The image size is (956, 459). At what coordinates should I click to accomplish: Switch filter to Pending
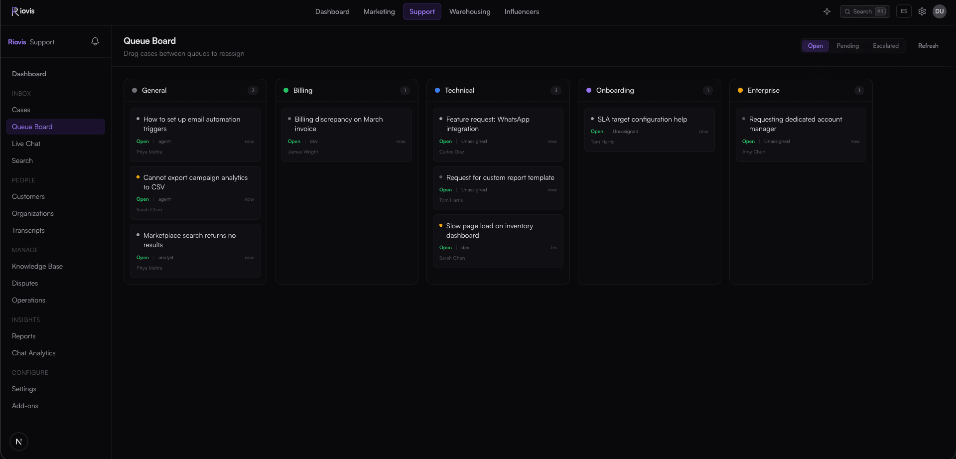click(x=847, y=46)
